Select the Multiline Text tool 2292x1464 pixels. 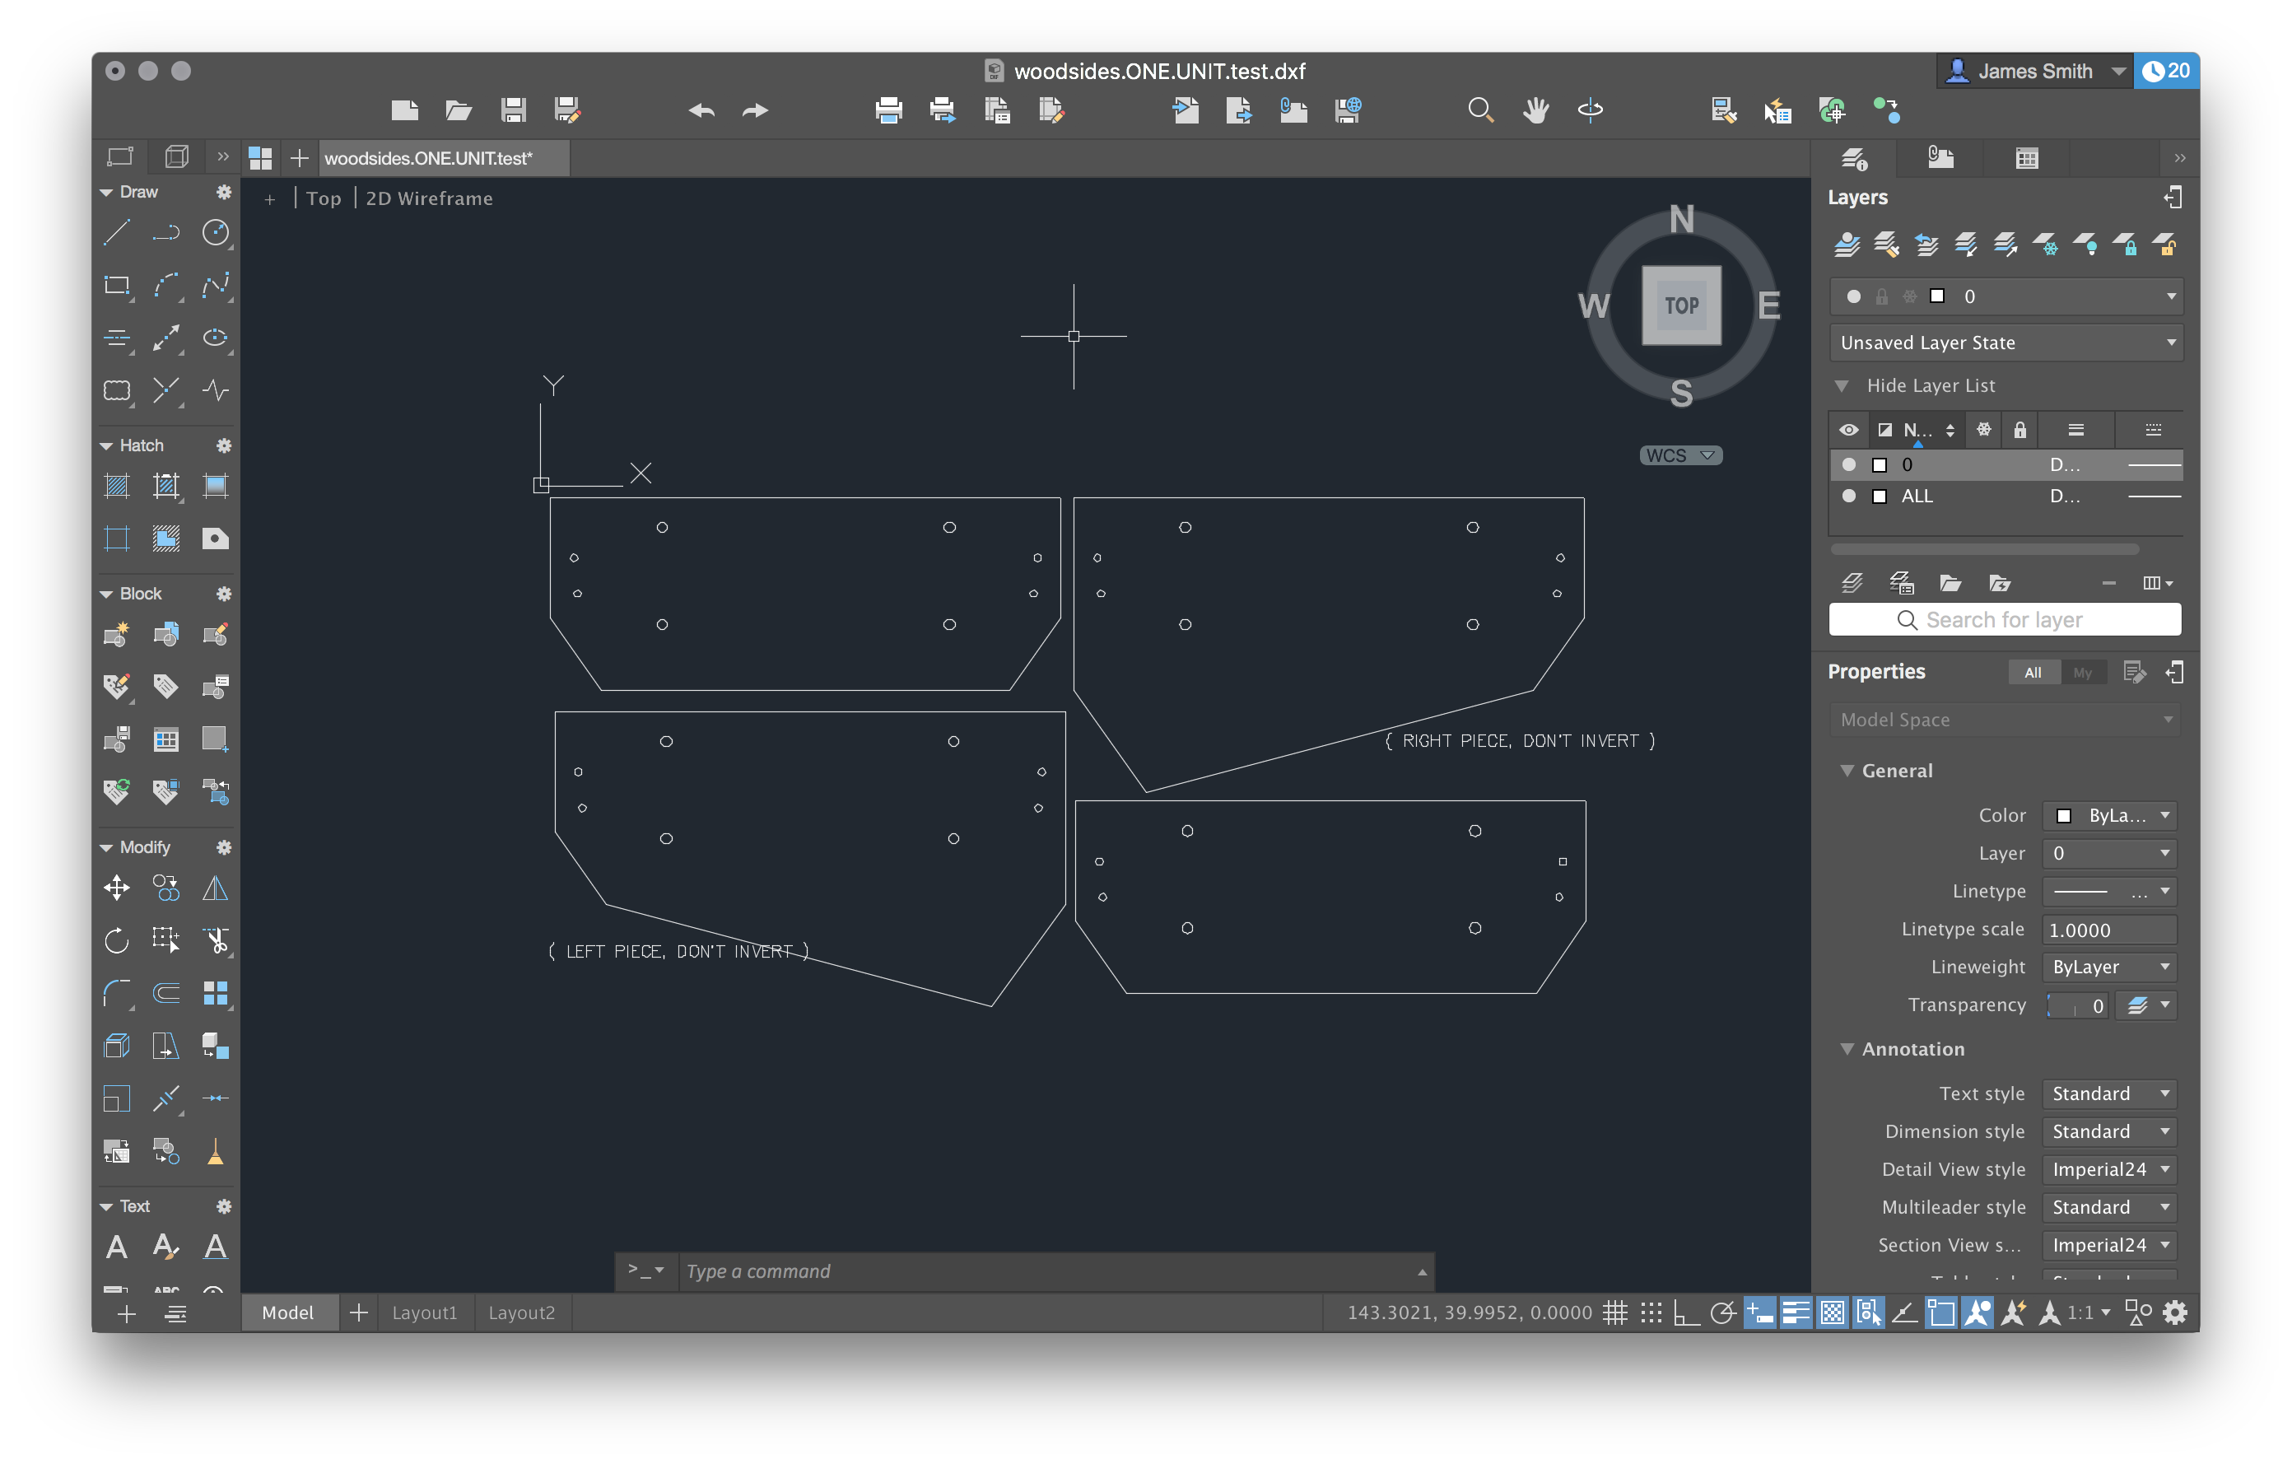(117, 1247)
